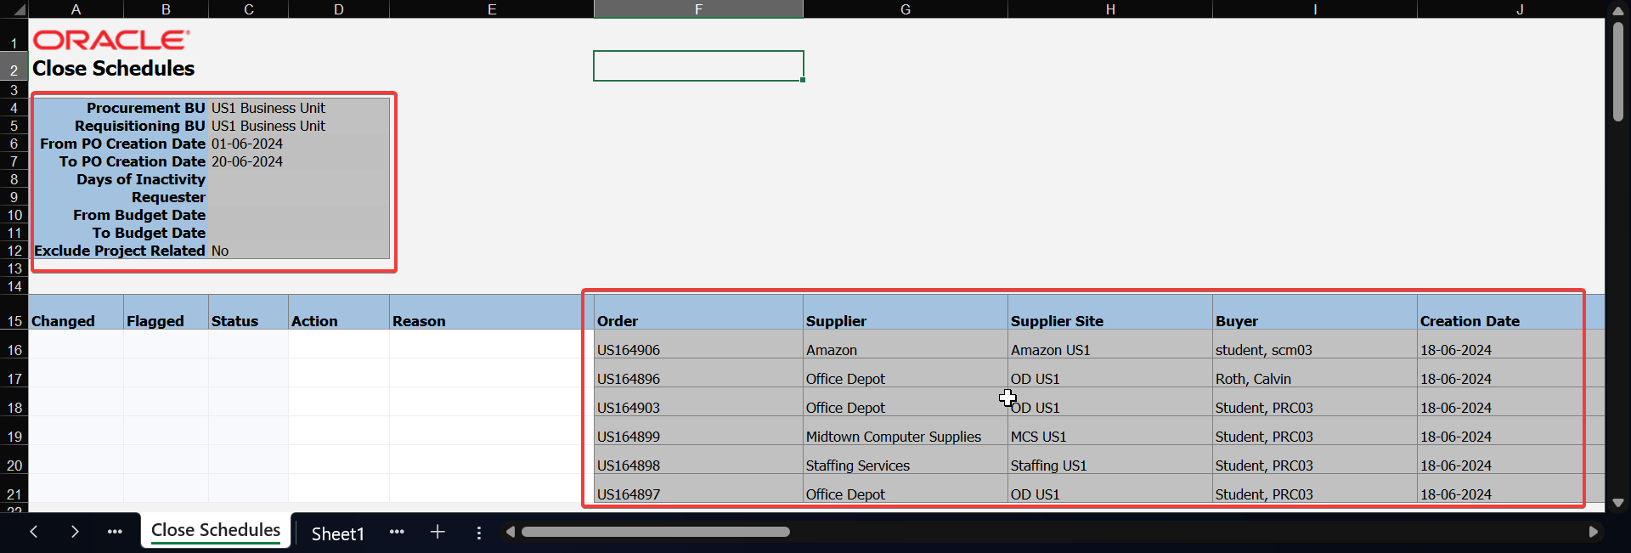Click the To Budget Date label
Screen dimensions: 1631x553
pos(149,233)
